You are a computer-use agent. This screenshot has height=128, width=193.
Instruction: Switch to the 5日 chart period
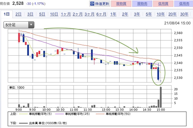tap(42, 14)
